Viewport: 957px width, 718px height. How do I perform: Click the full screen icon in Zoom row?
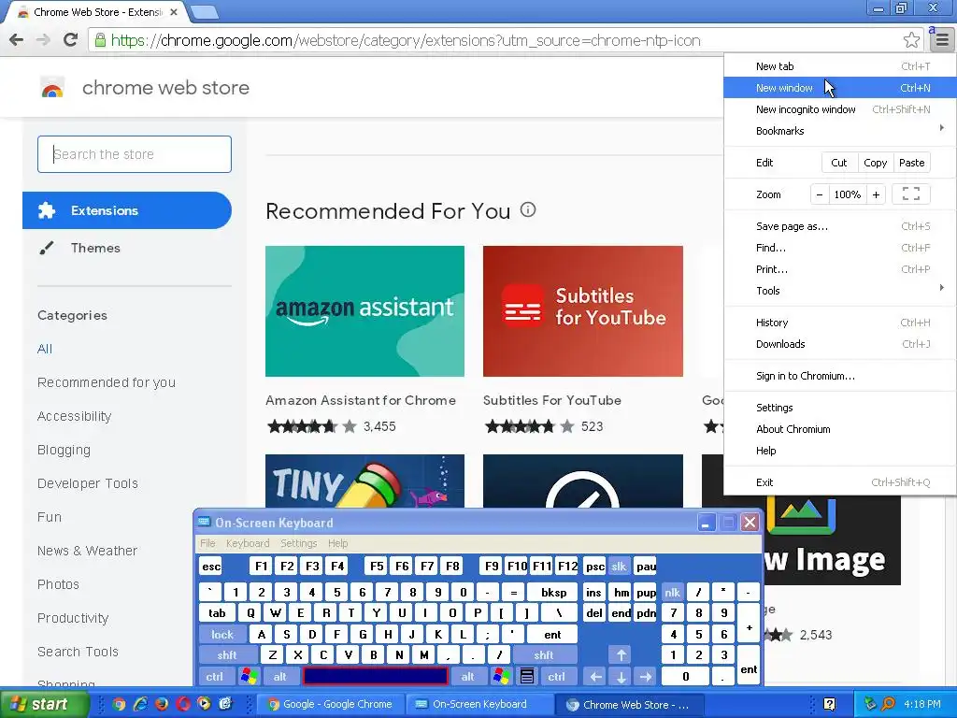910,194
